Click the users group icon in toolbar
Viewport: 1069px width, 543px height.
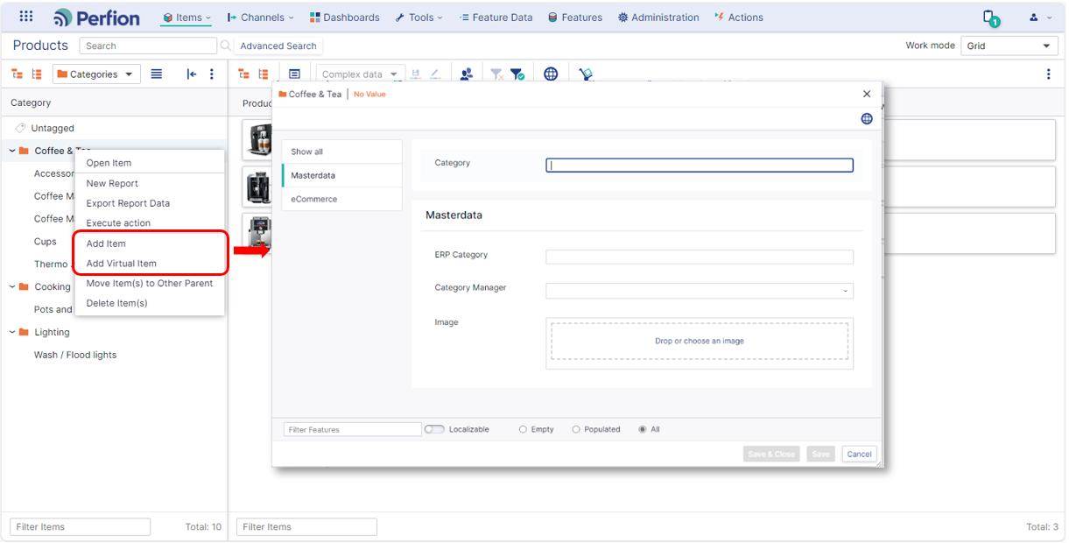(x=467, y=74)
